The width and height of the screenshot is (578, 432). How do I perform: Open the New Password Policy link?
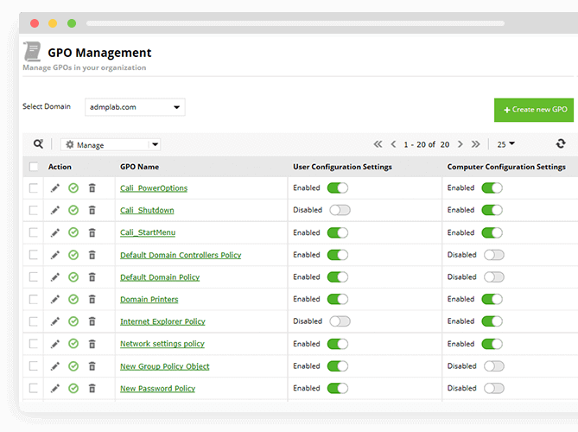[158, 389]
